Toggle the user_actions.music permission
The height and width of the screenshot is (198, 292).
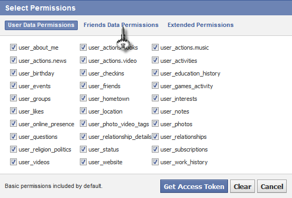click(155, 47)
